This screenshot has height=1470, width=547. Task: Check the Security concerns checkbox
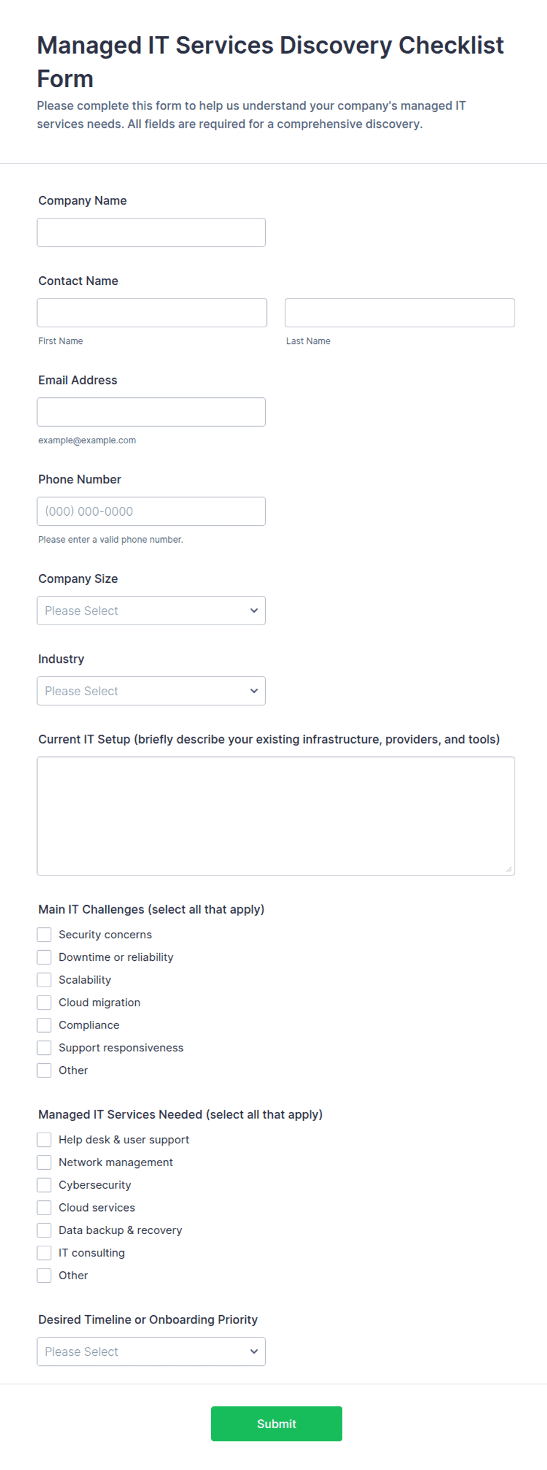pyautogui.click(x=44, y=935)
